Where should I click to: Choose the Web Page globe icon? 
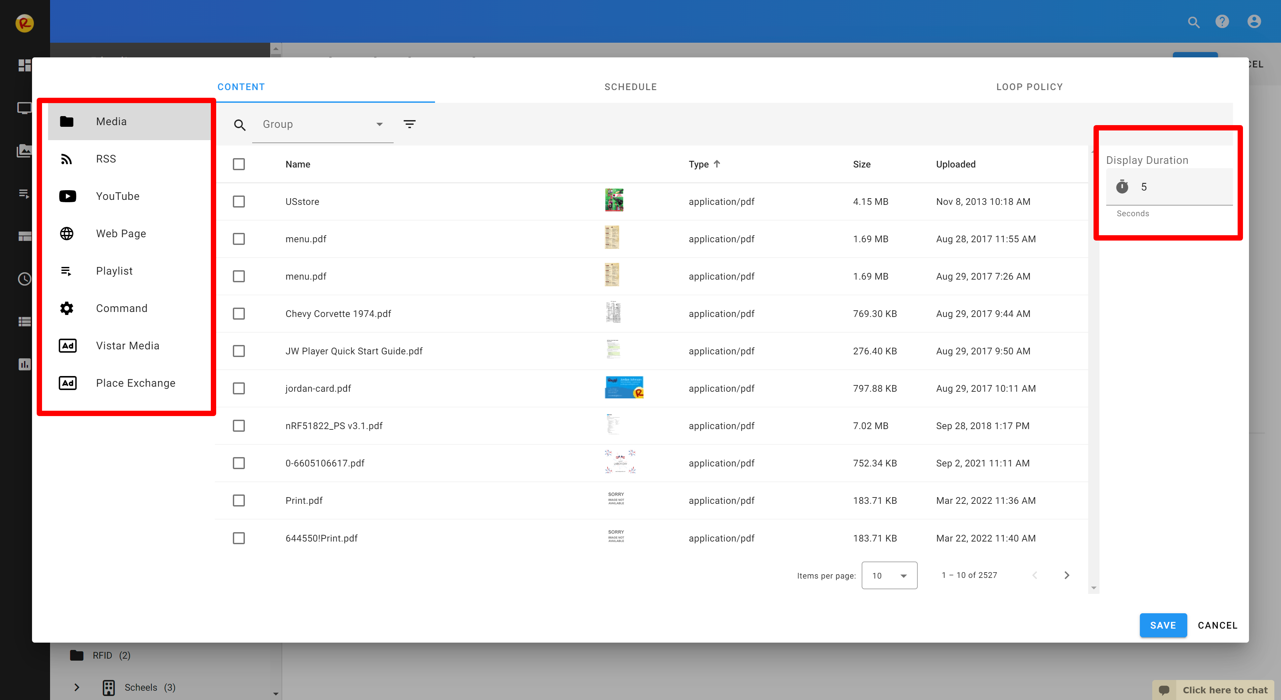click(x=67, y=233)
